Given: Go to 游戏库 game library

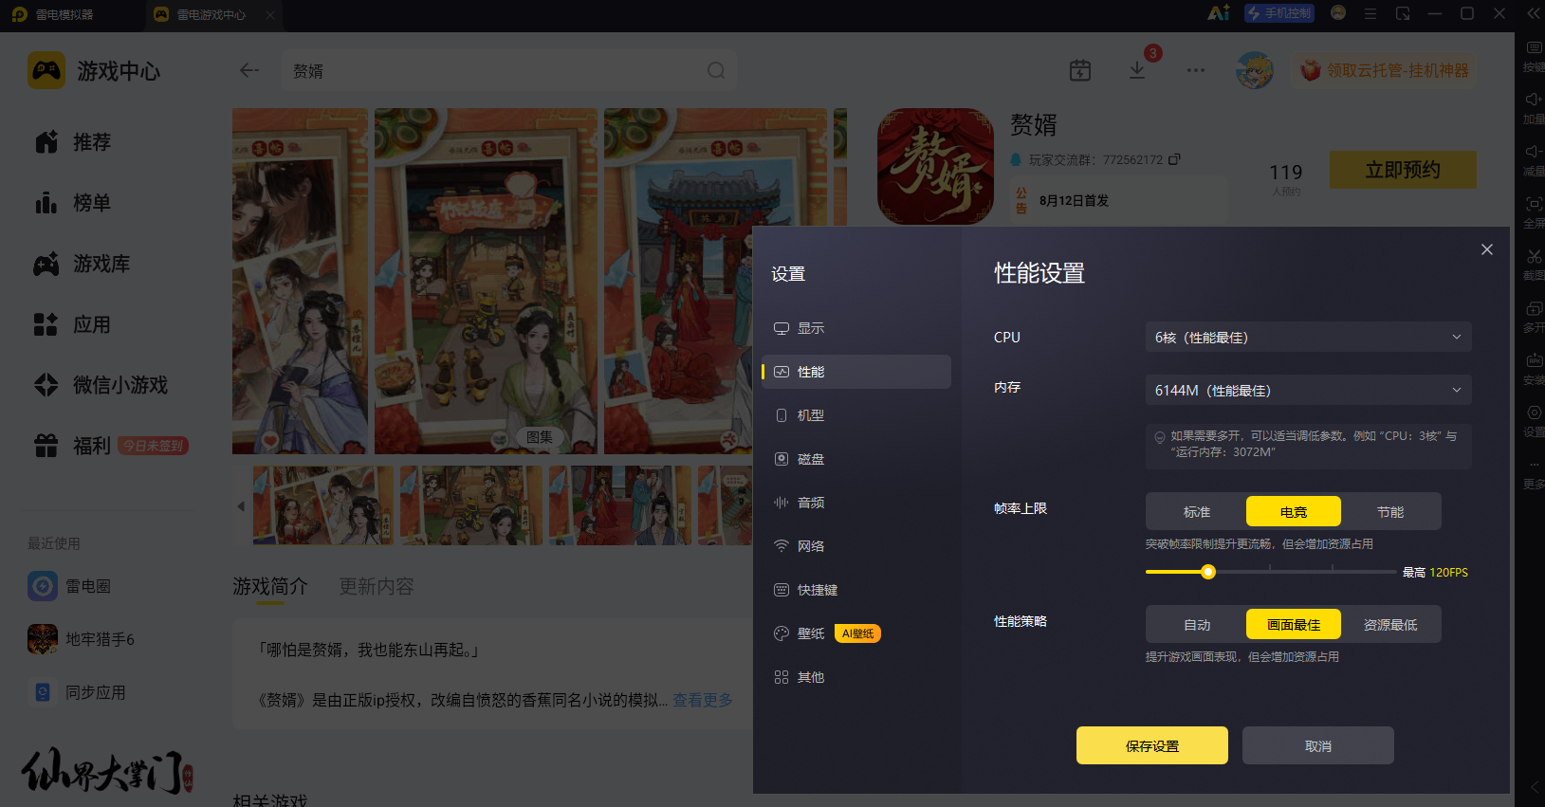Looking at the screenshot, I should [83, 264].
